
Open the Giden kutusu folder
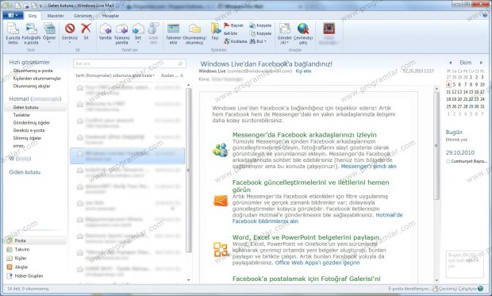point(25,172)
